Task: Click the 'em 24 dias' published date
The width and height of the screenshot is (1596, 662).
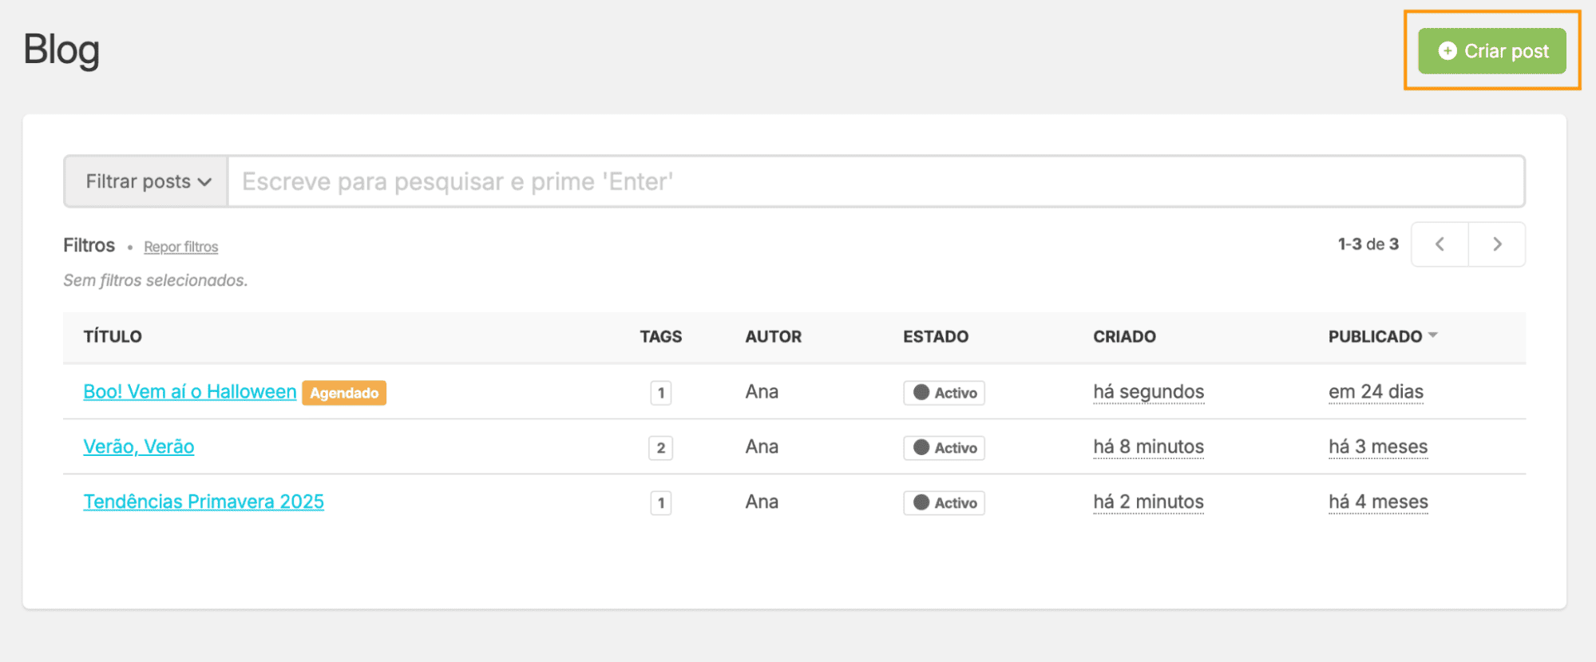Action: point(1375,392)
